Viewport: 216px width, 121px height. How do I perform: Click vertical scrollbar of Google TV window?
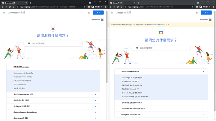215,60
